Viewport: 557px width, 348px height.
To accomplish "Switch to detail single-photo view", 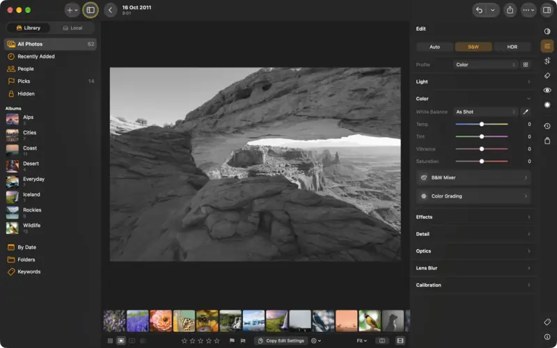I will click(x=121, y=341).
